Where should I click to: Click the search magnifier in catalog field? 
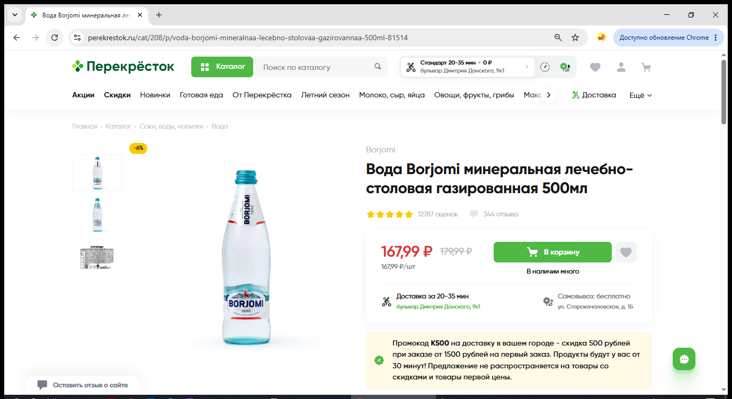(x=378, y=67)
